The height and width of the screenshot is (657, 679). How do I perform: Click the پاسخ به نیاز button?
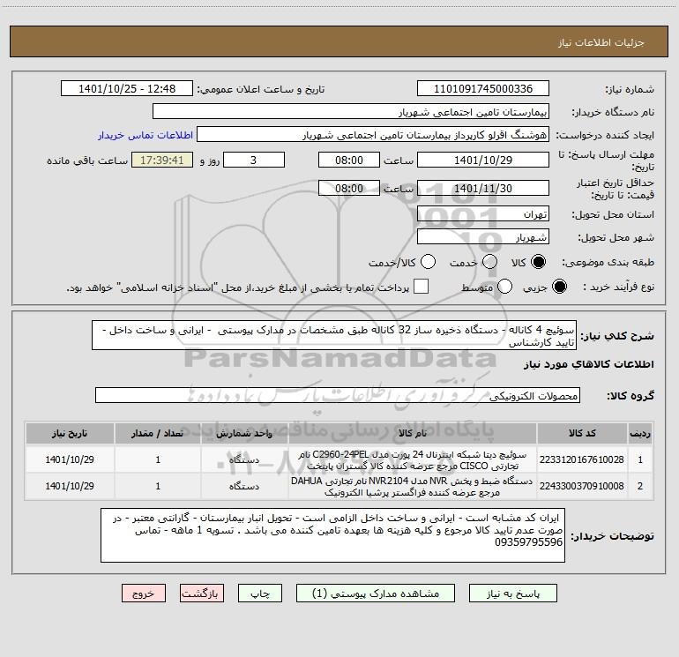click(x=513, y=594)
